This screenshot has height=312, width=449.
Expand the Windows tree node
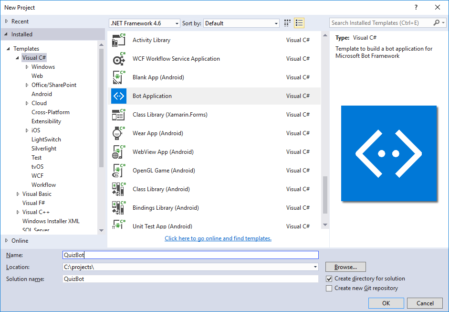(x=28, y=66)
